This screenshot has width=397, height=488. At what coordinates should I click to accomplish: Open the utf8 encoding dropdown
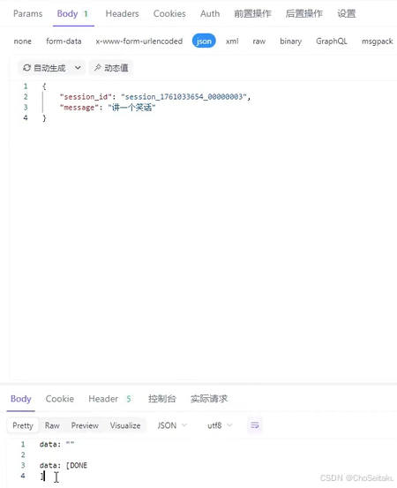tap(220, 425)
